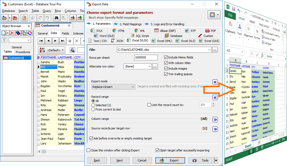The width and height of the screenshot is (287, 166).
Task: Click the Object Browser filter funnel icon
Action: 4,40
